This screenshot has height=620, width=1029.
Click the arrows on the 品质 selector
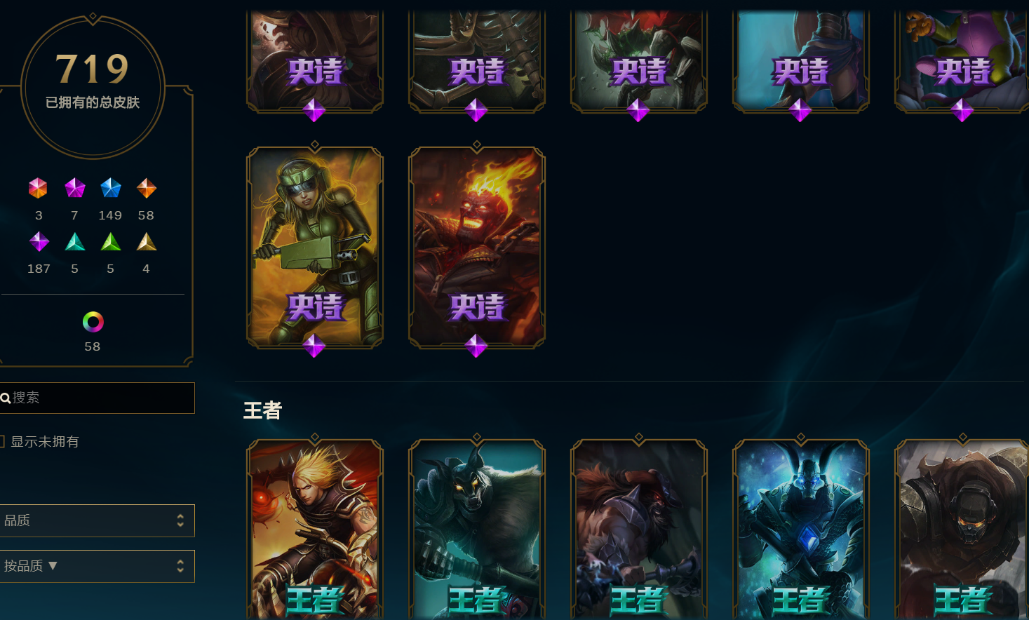[180, 520]
